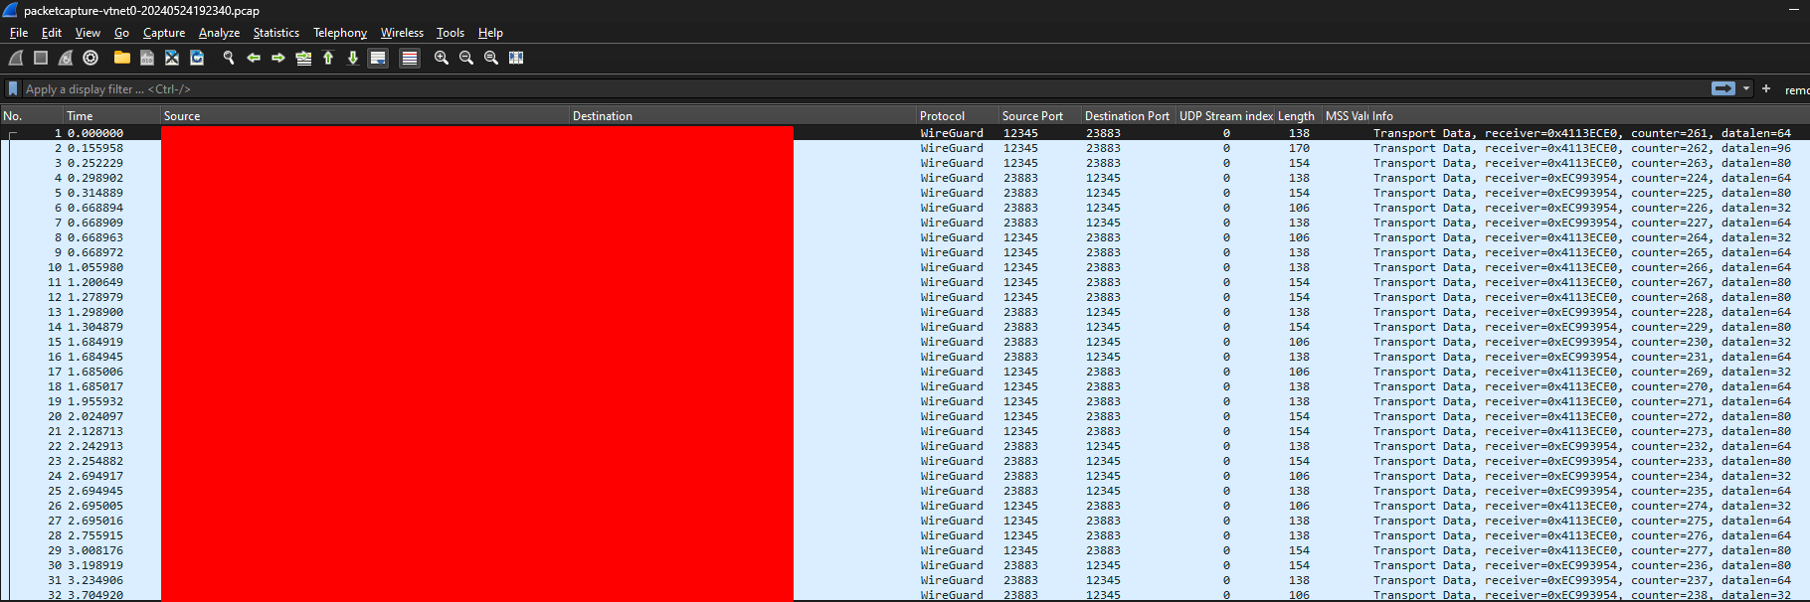Open the View menu

pos(88,33)
